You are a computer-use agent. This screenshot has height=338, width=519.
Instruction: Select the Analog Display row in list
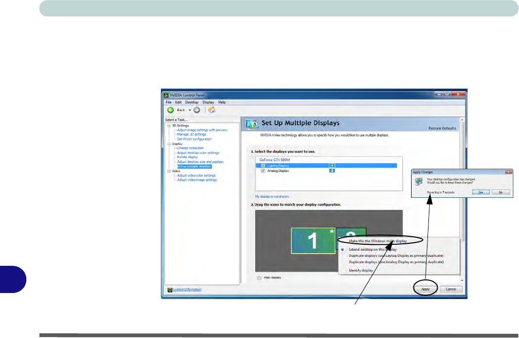coord(326,171)
